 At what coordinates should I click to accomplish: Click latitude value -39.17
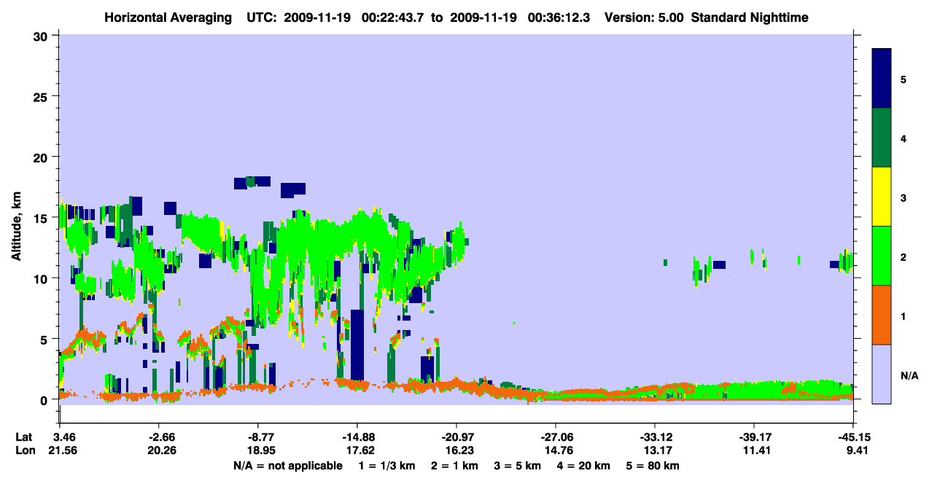754,437
